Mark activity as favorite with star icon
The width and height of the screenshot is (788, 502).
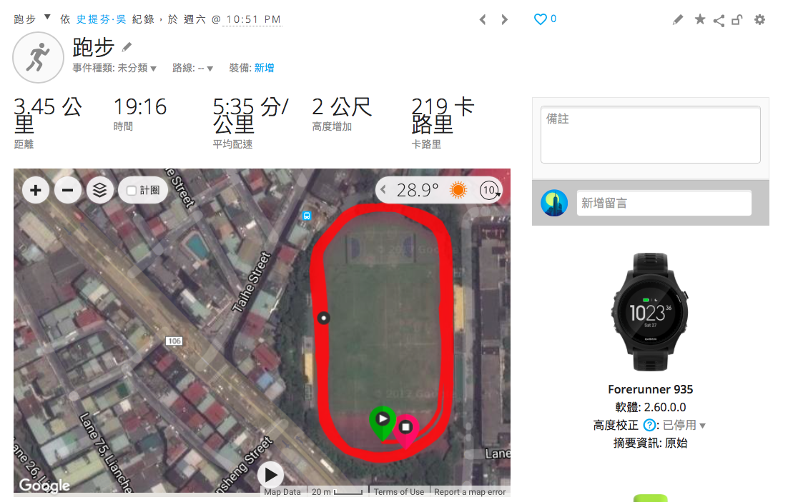click(x=699, y=19)
